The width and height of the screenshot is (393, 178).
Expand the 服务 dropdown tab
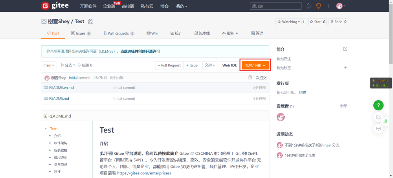pos(230,33)
